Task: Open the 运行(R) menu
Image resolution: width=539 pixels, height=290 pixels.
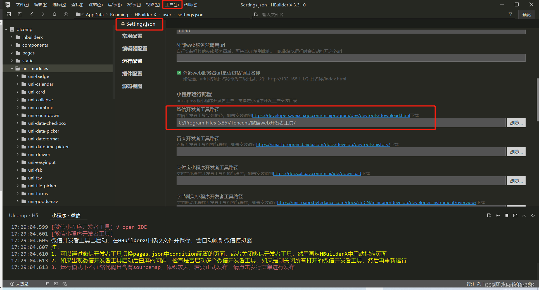Action: pyautogui.click(x=115, y=5)
